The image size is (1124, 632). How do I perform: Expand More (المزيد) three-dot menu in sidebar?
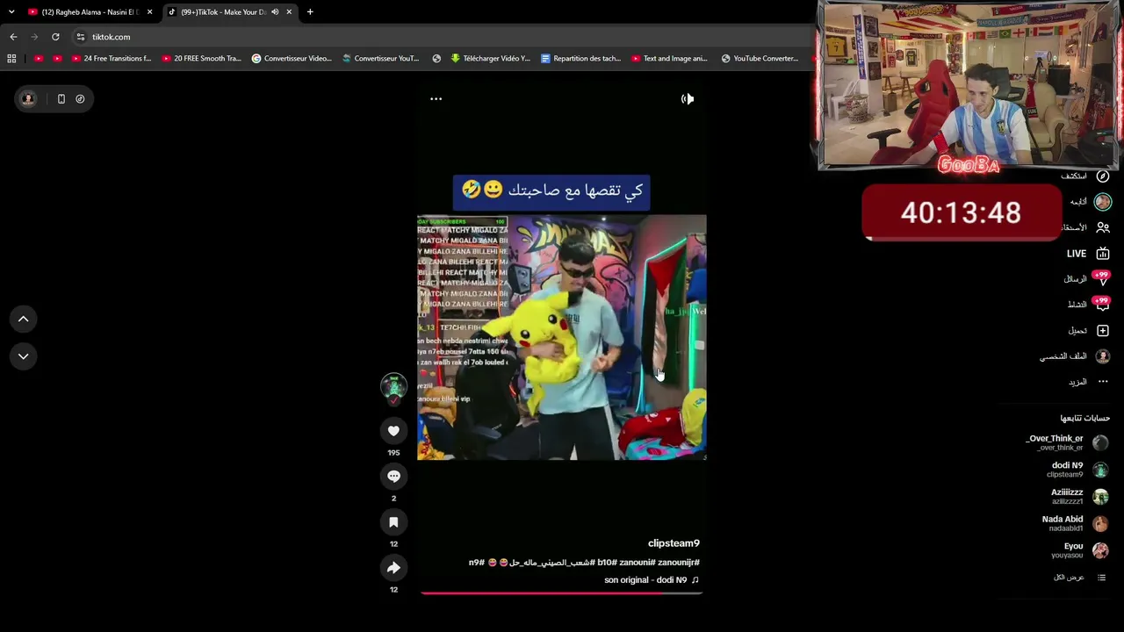1103,382
